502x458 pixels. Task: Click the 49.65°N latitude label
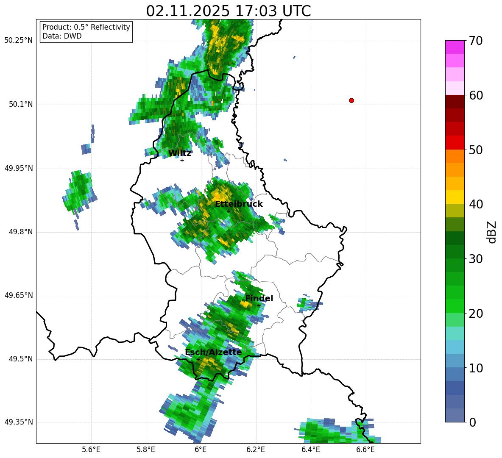pyautogui.click(x=19, y=295)
